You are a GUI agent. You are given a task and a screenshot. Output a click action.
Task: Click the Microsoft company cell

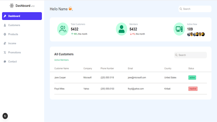point(87,77)
